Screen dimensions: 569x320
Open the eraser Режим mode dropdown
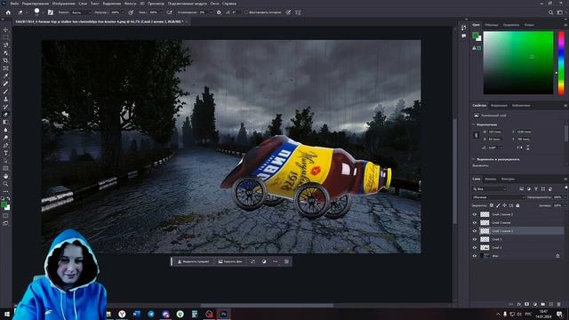81,12
